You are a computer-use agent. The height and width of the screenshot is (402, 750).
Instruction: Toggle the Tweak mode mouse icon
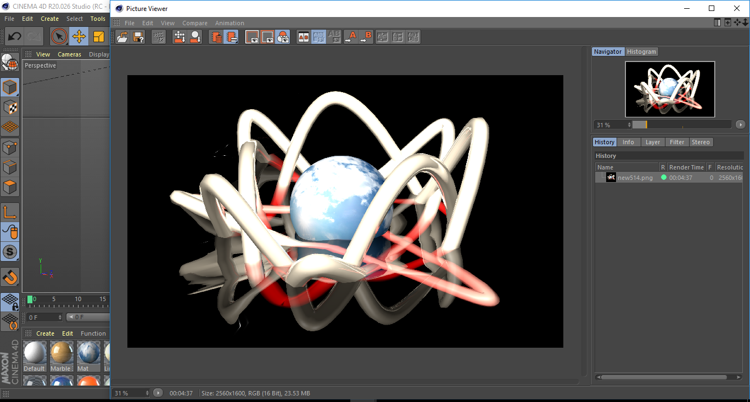click(10, 232)
